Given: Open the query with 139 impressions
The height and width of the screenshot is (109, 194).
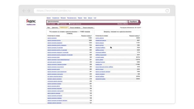Looking at the screenshot, I should pos(55,96).
